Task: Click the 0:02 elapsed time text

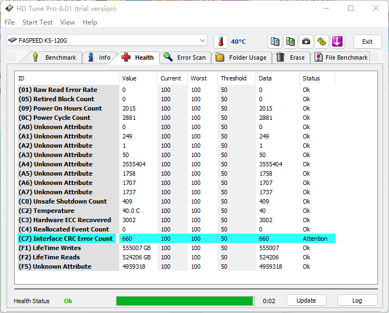Action: pyautogui.click(x=269, y=301)
